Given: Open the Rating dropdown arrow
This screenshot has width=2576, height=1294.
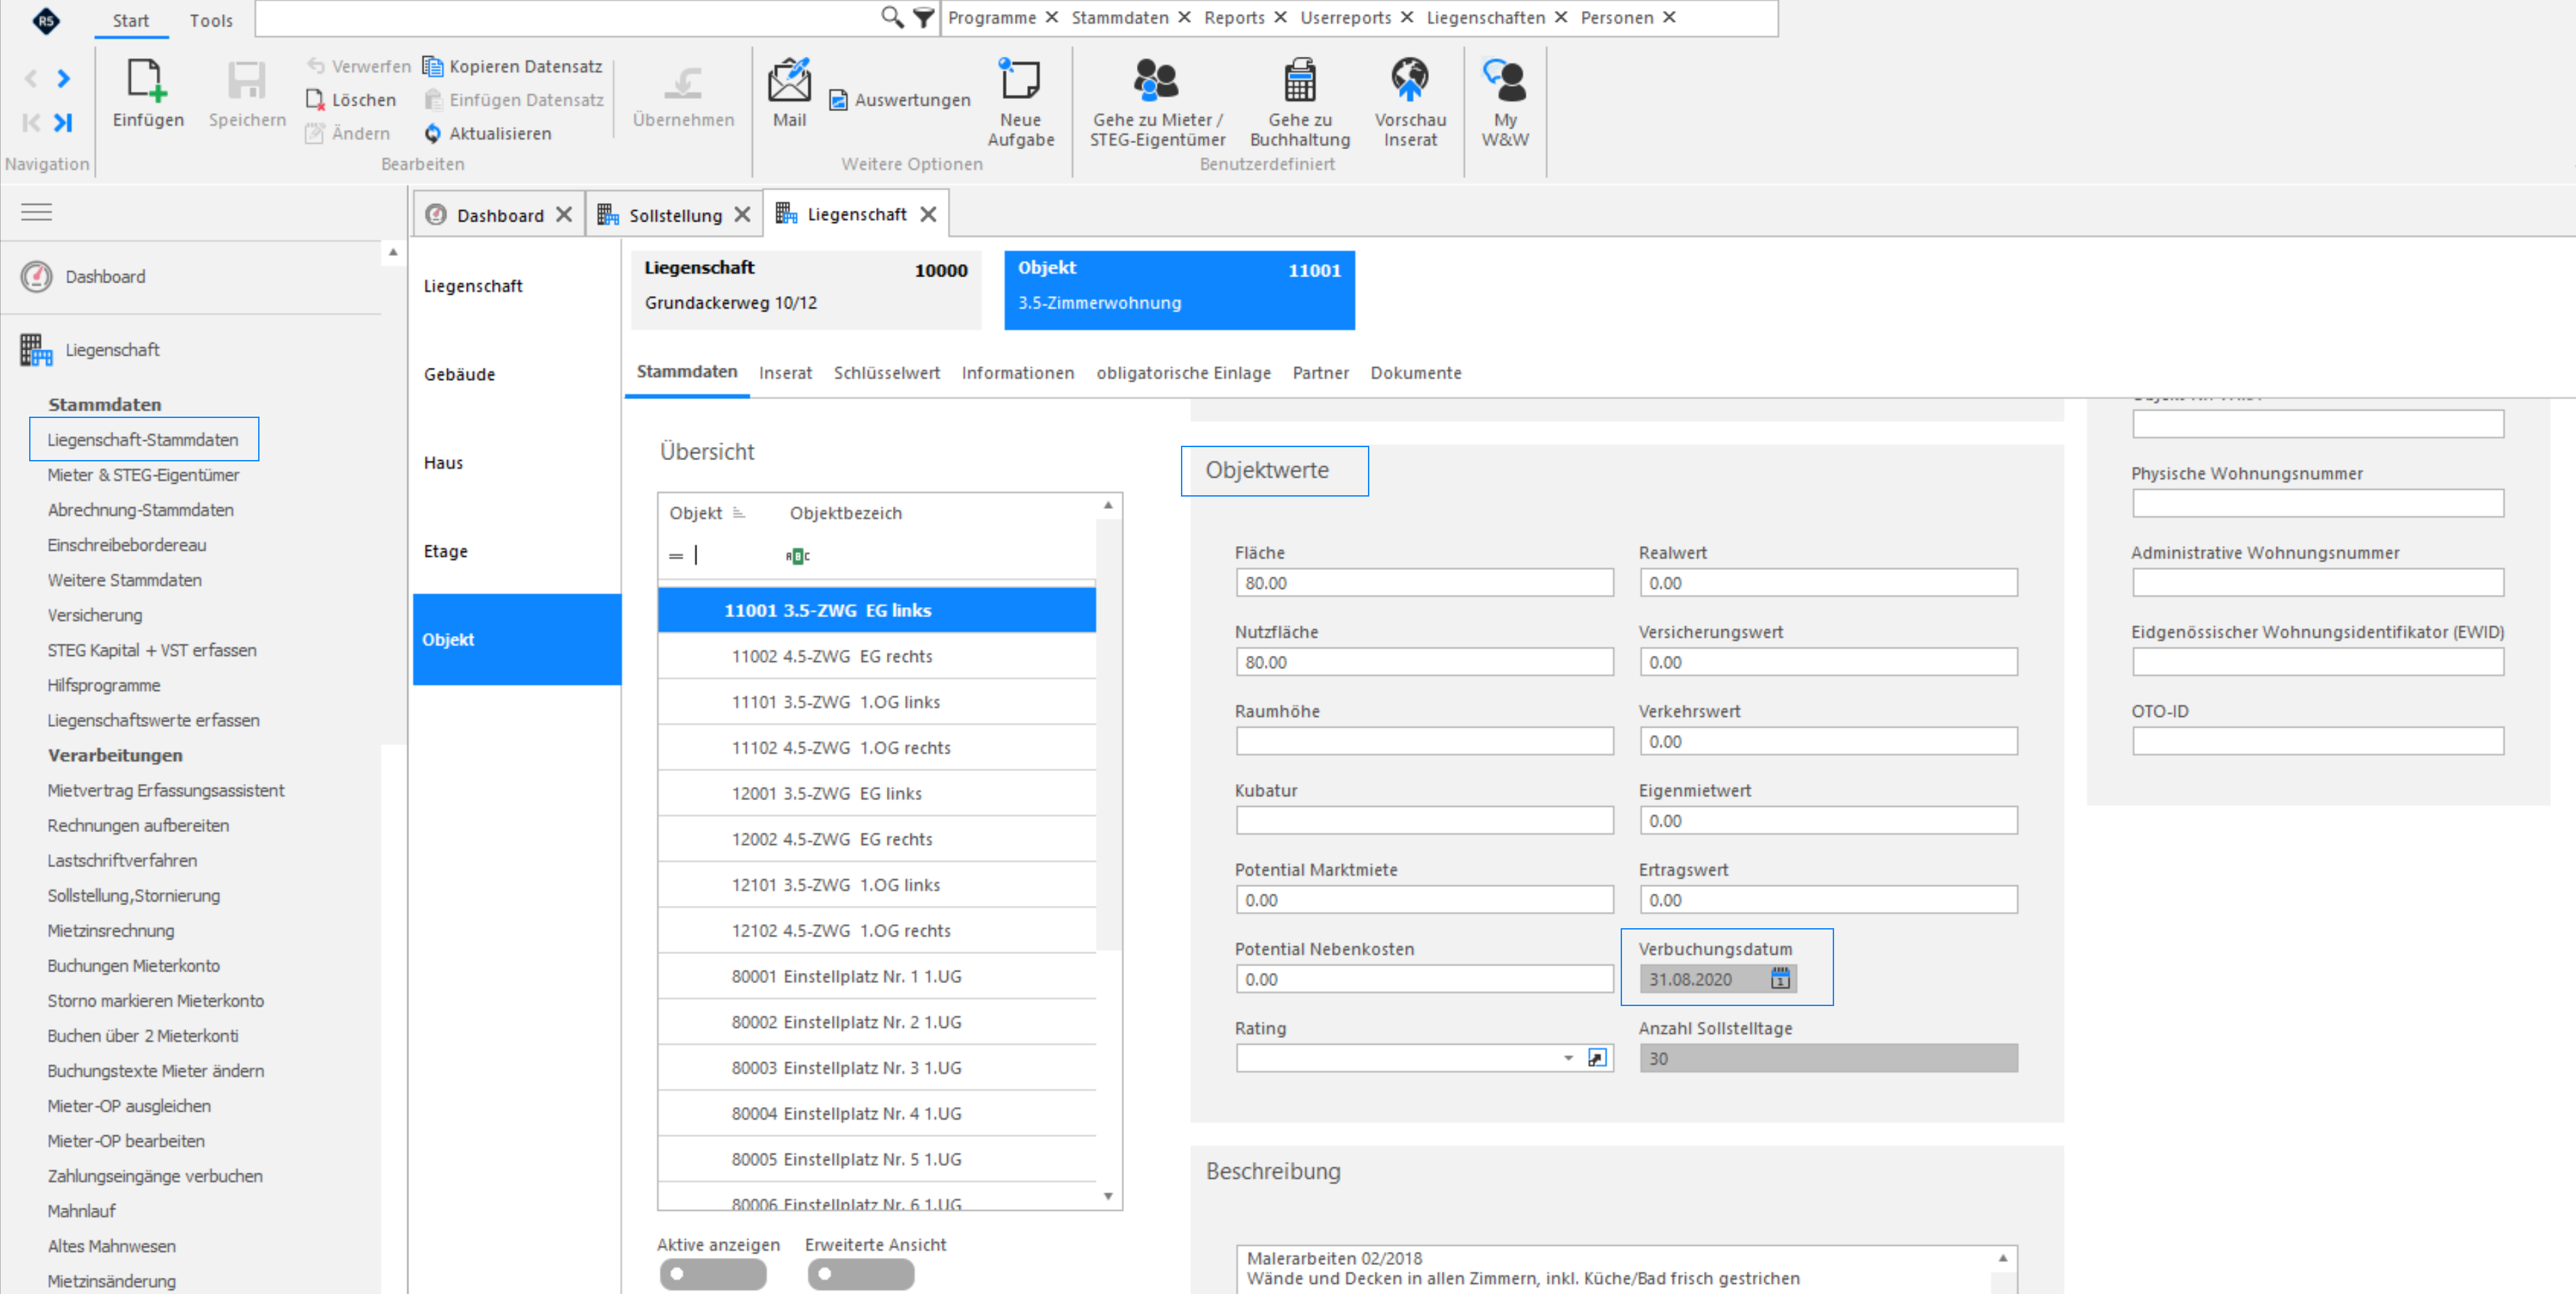Looking at the screenshot, I should point(1567,1058).
